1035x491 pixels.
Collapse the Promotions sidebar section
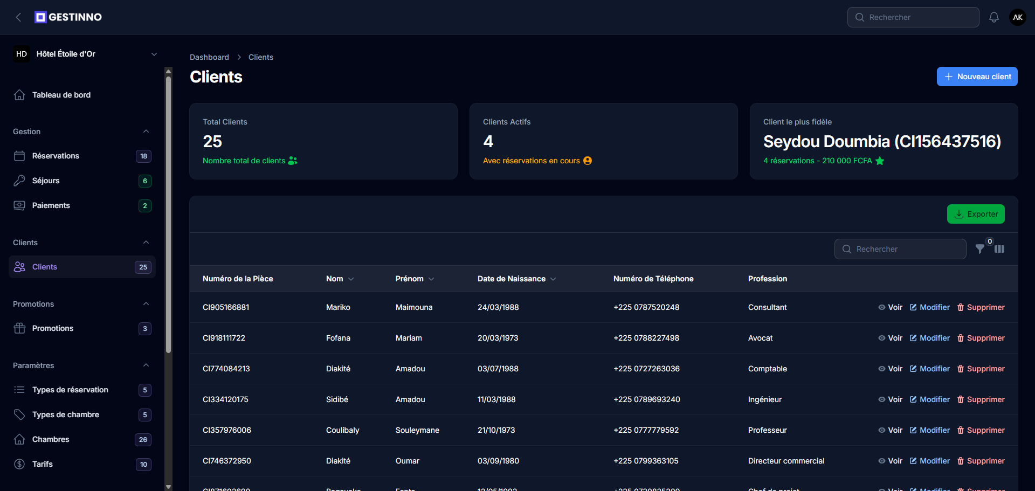(x=146, y=304)
